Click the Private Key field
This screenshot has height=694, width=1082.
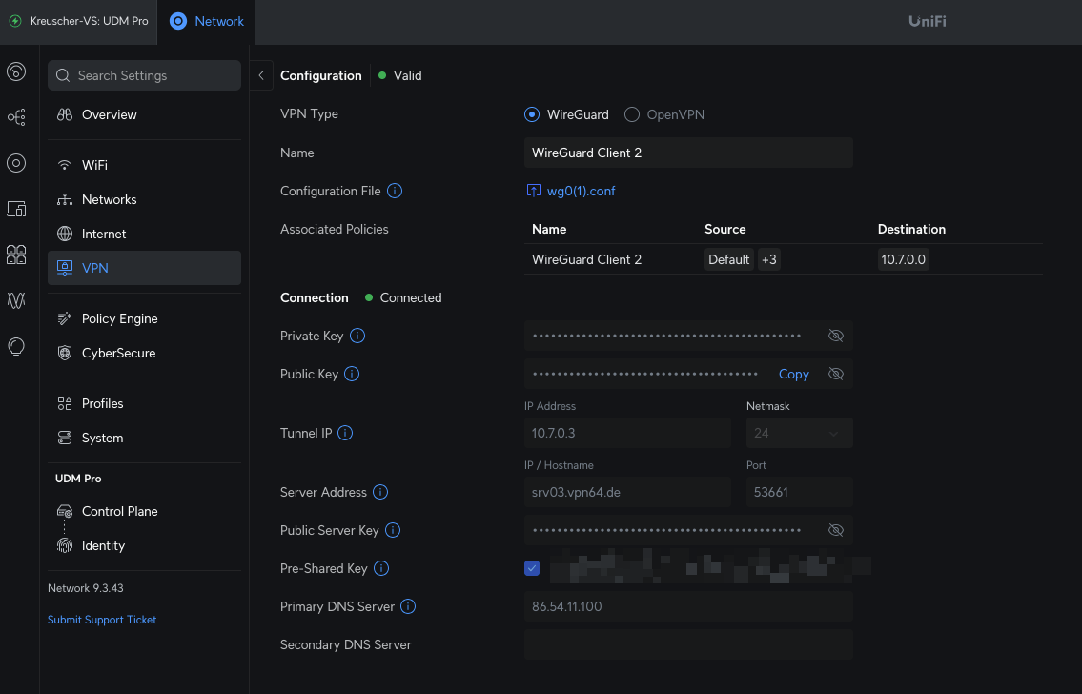click(x=688, y=336)
